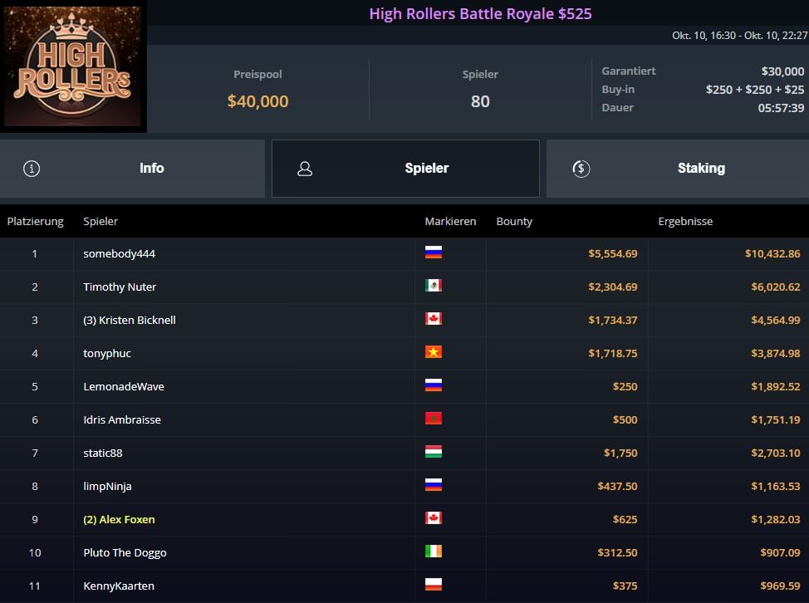Click the person icon in Spieler tab
The height and width of the screenshot is (603, 809).
click(x=305, y=169)
